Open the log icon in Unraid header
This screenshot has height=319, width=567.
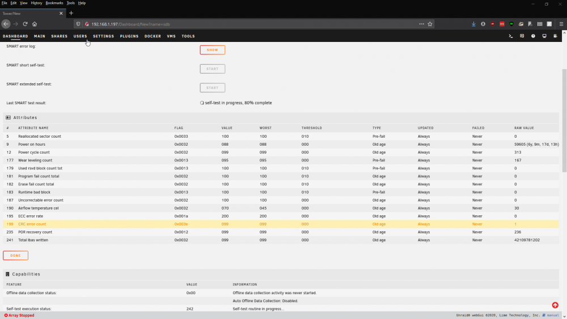pos(556,36)
